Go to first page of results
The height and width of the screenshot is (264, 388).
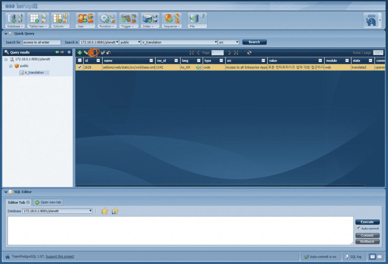(192, 52)
